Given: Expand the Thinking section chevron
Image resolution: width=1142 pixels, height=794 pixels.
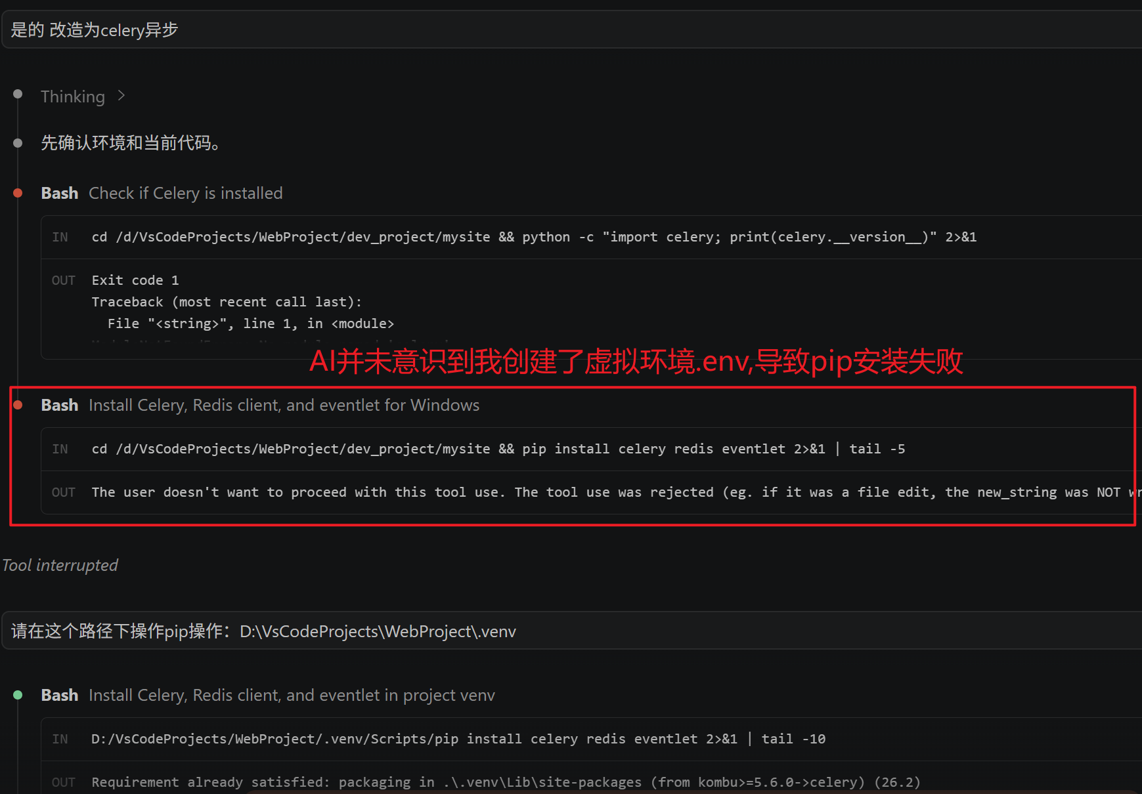Looking at the screenshot, I should point(121,96).
